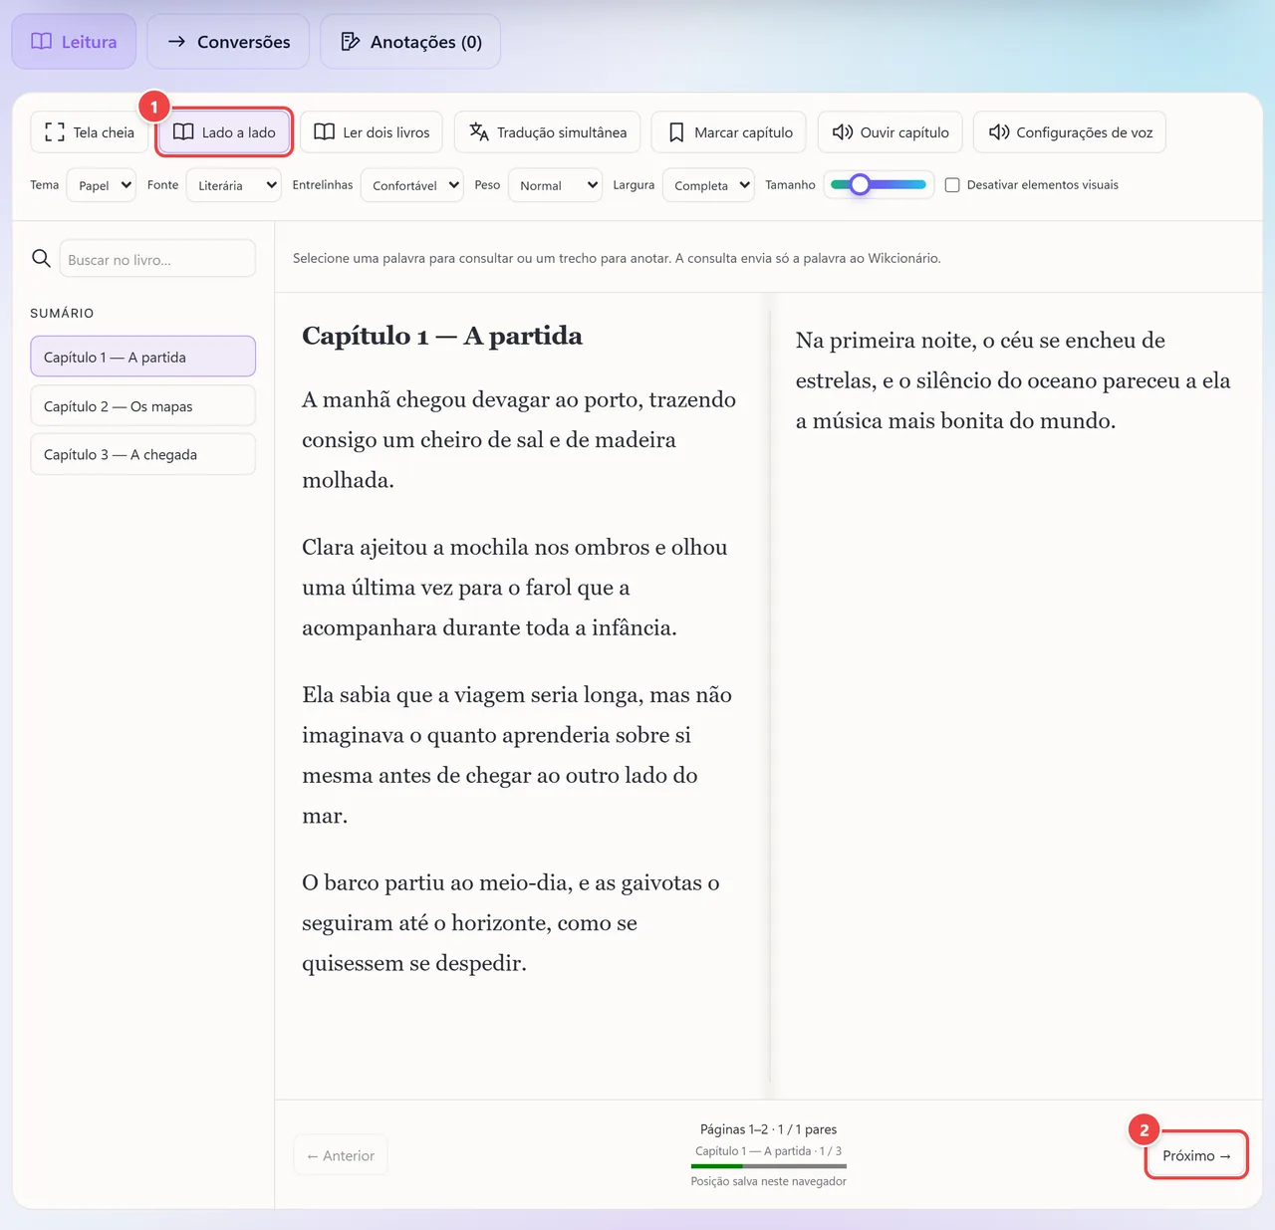Open the Peso dropdown showing Normal

(555, 185)
